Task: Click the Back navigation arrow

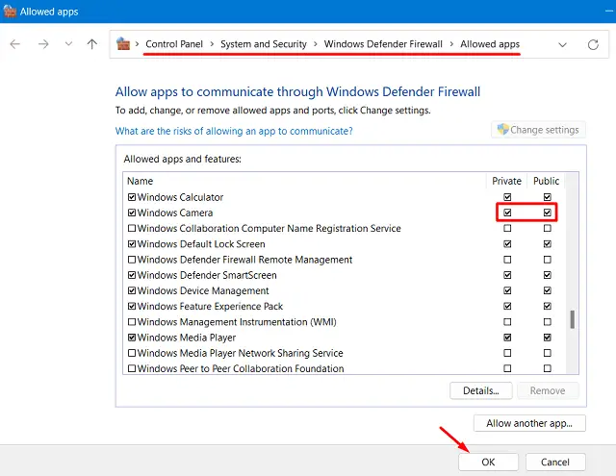Action: [x=16, y=44]
